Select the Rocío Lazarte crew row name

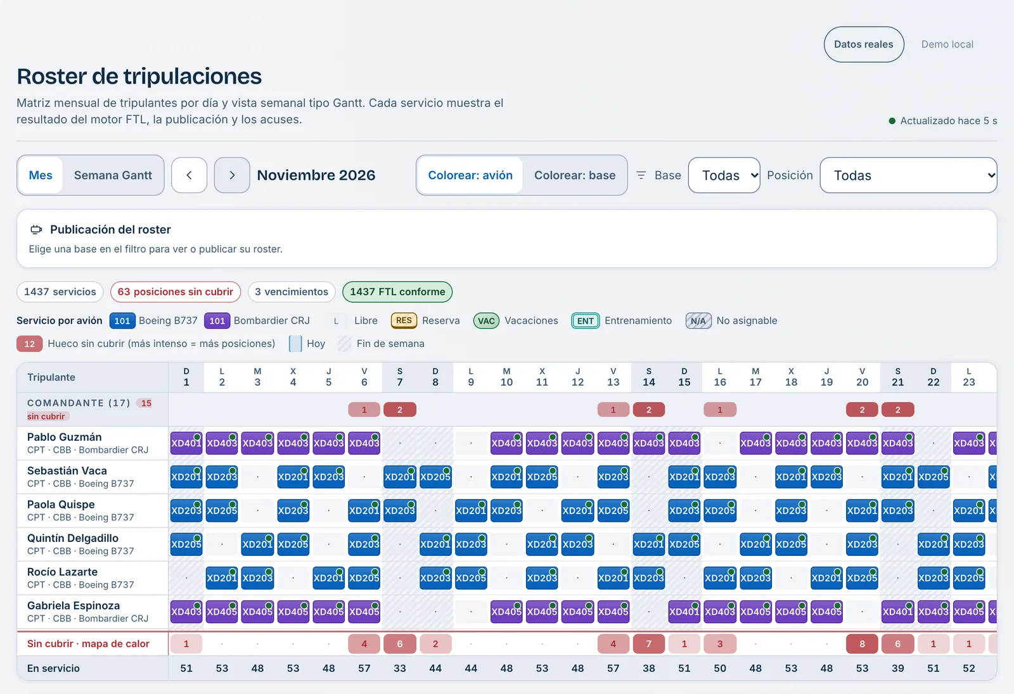62,572
